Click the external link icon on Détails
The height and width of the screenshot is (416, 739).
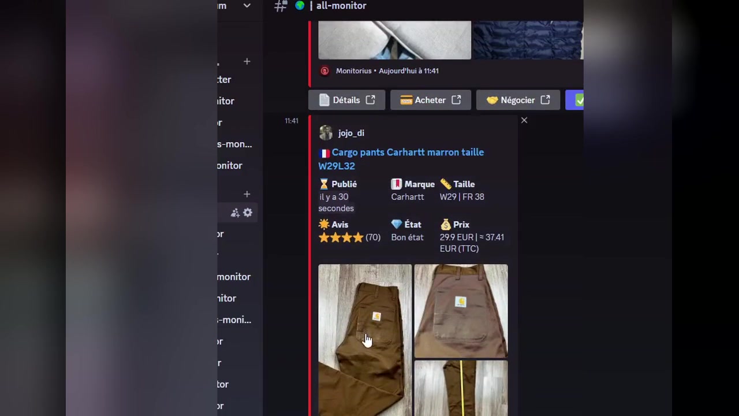371,100
